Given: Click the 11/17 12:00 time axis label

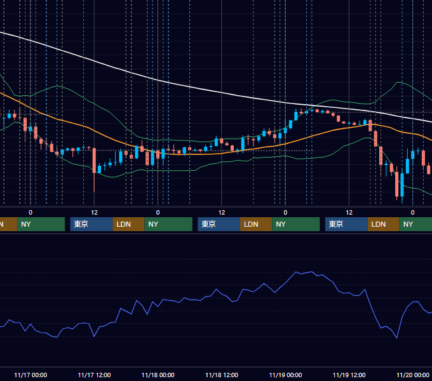Looking at the screenshot, I should [94, 375].
